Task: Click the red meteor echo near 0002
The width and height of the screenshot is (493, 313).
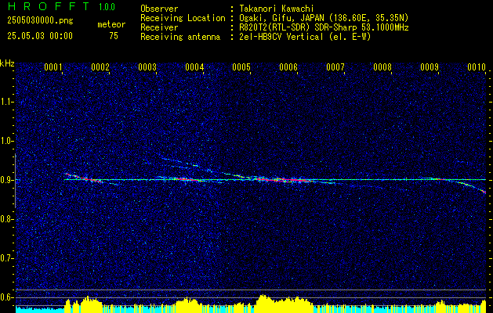Action: click(92, 180)
